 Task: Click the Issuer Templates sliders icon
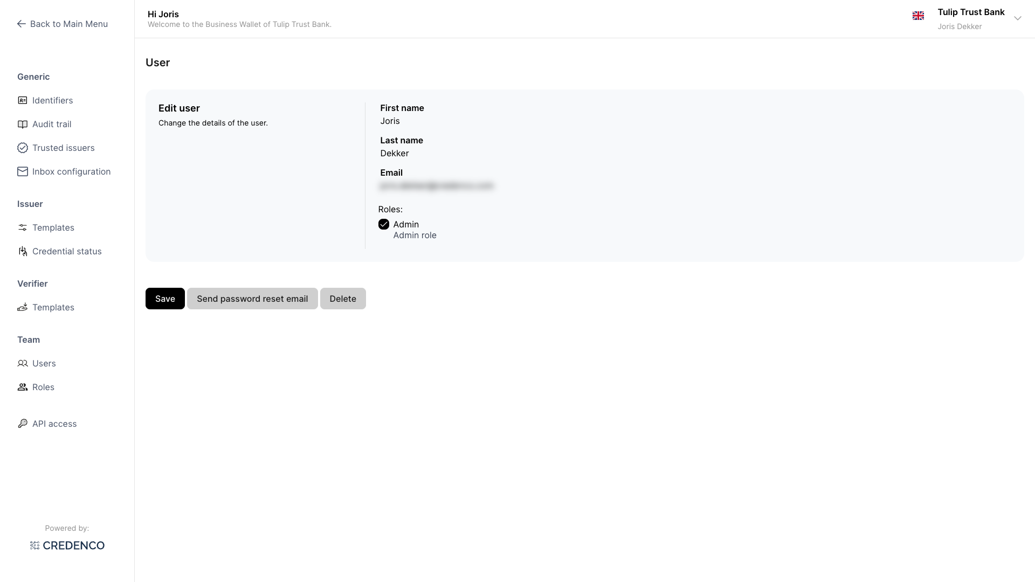(22, 227)
